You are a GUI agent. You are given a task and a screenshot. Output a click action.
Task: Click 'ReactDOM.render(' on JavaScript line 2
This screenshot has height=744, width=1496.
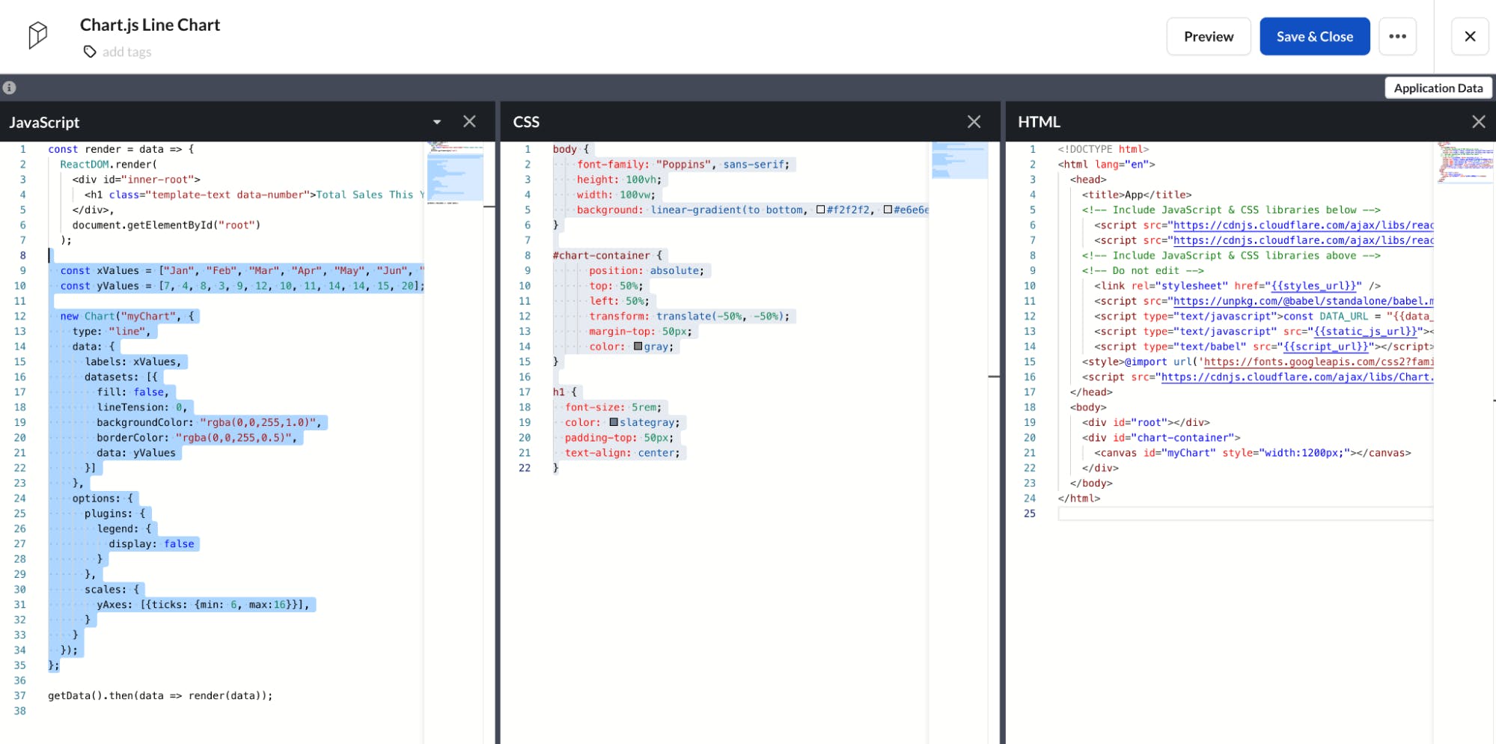pyautogui.click(x=109, y=165)
